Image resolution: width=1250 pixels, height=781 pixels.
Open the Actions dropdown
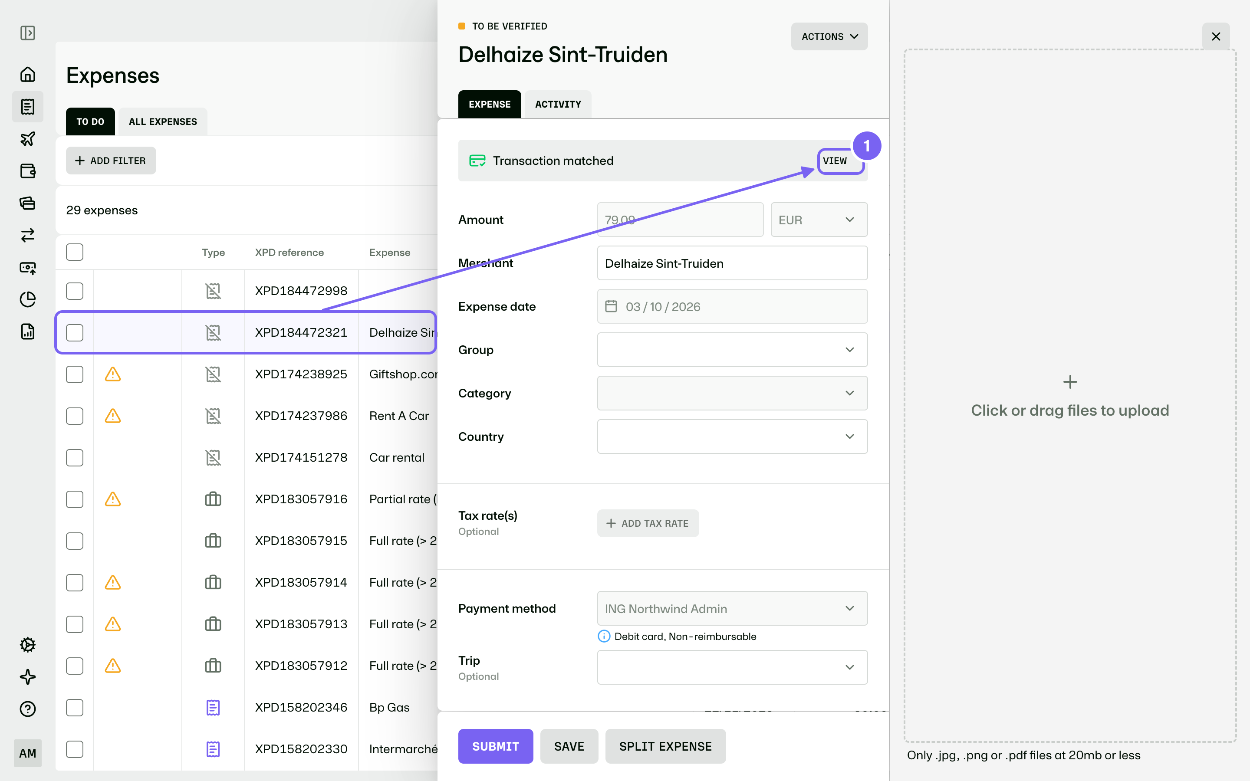(x=829, y=36)
